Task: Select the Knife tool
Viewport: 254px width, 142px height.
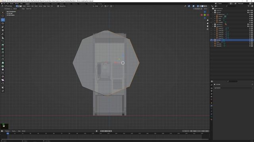Action: (3, 60)
